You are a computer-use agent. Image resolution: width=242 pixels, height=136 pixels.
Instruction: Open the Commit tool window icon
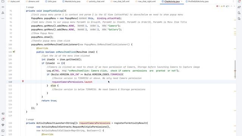pyautogui.click(x=3, y=7)
